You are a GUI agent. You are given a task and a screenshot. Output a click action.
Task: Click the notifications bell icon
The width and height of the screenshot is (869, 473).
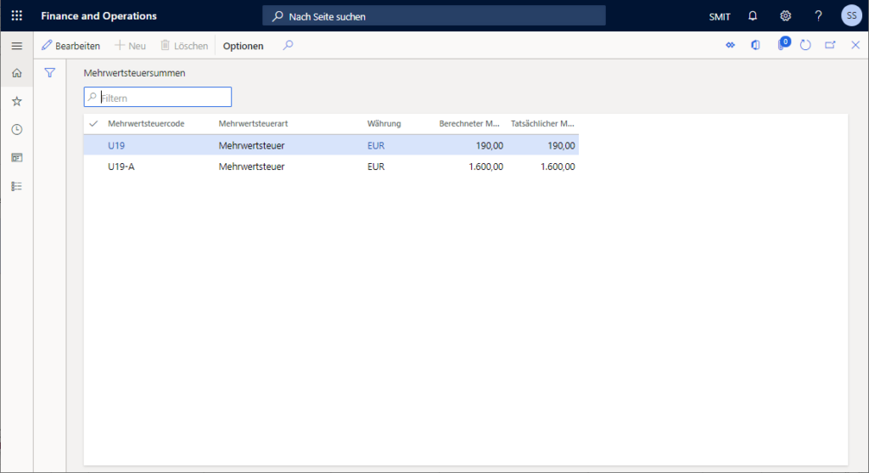(752, 16)
